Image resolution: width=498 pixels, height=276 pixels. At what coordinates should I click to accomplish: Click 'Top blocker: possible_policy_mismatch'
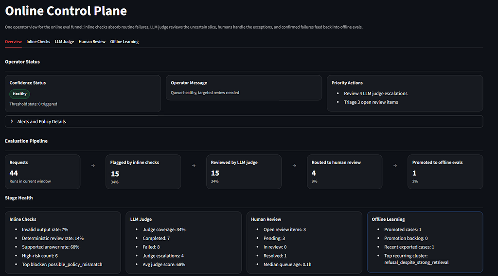62,264
